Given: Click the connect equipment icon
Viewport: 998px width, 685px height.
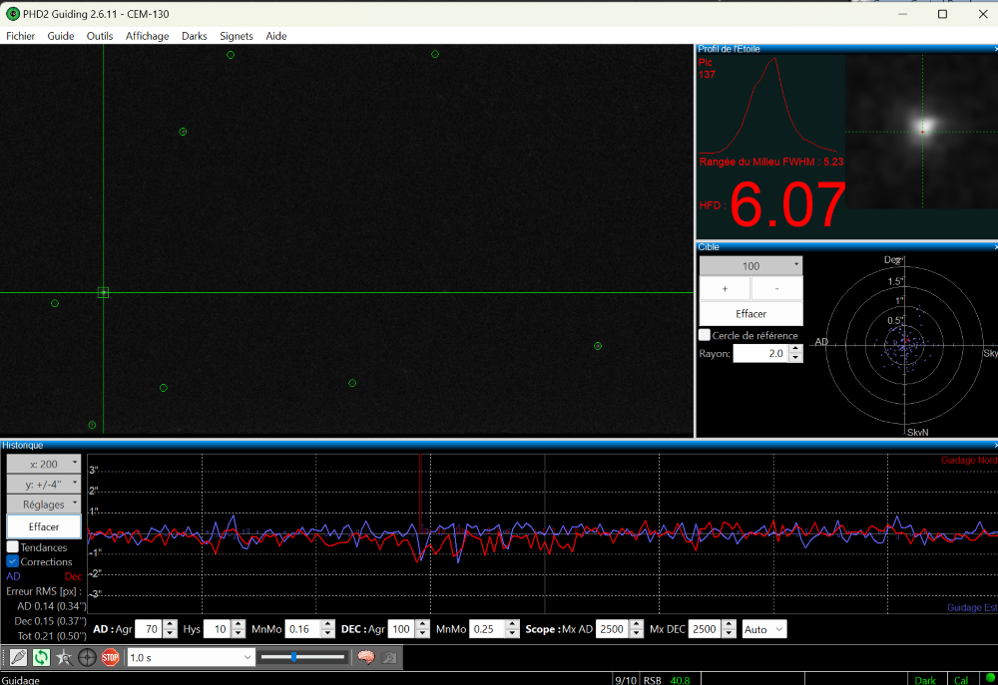Looking at the screenshot, I should point(17,657).
